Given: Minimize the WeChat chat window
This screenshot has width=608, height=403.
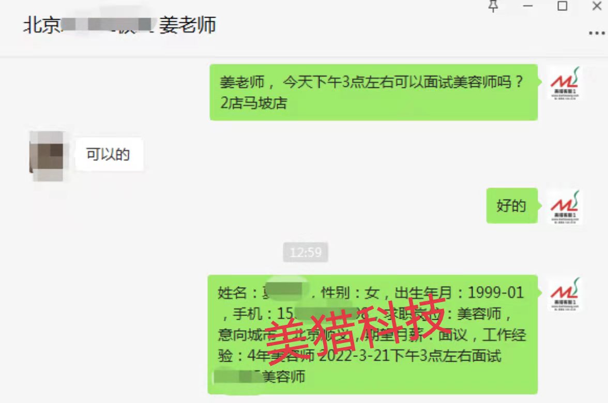Looking at the screenshot, I should [528, 6].
